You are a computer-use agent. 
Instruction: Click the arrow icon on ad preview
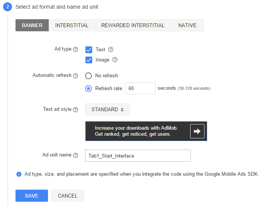pyautogui.click(x=197, y=131)
